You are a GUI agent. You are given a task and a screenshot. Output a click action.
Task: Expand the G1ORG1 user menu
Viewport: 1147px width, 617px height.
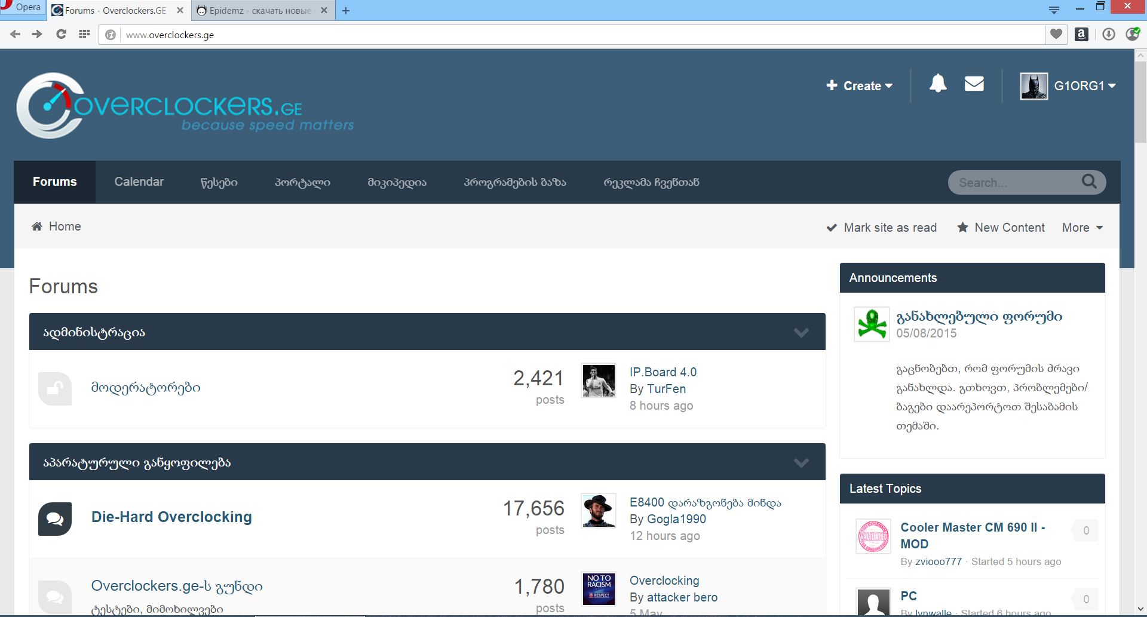(x=1084, y=86)
